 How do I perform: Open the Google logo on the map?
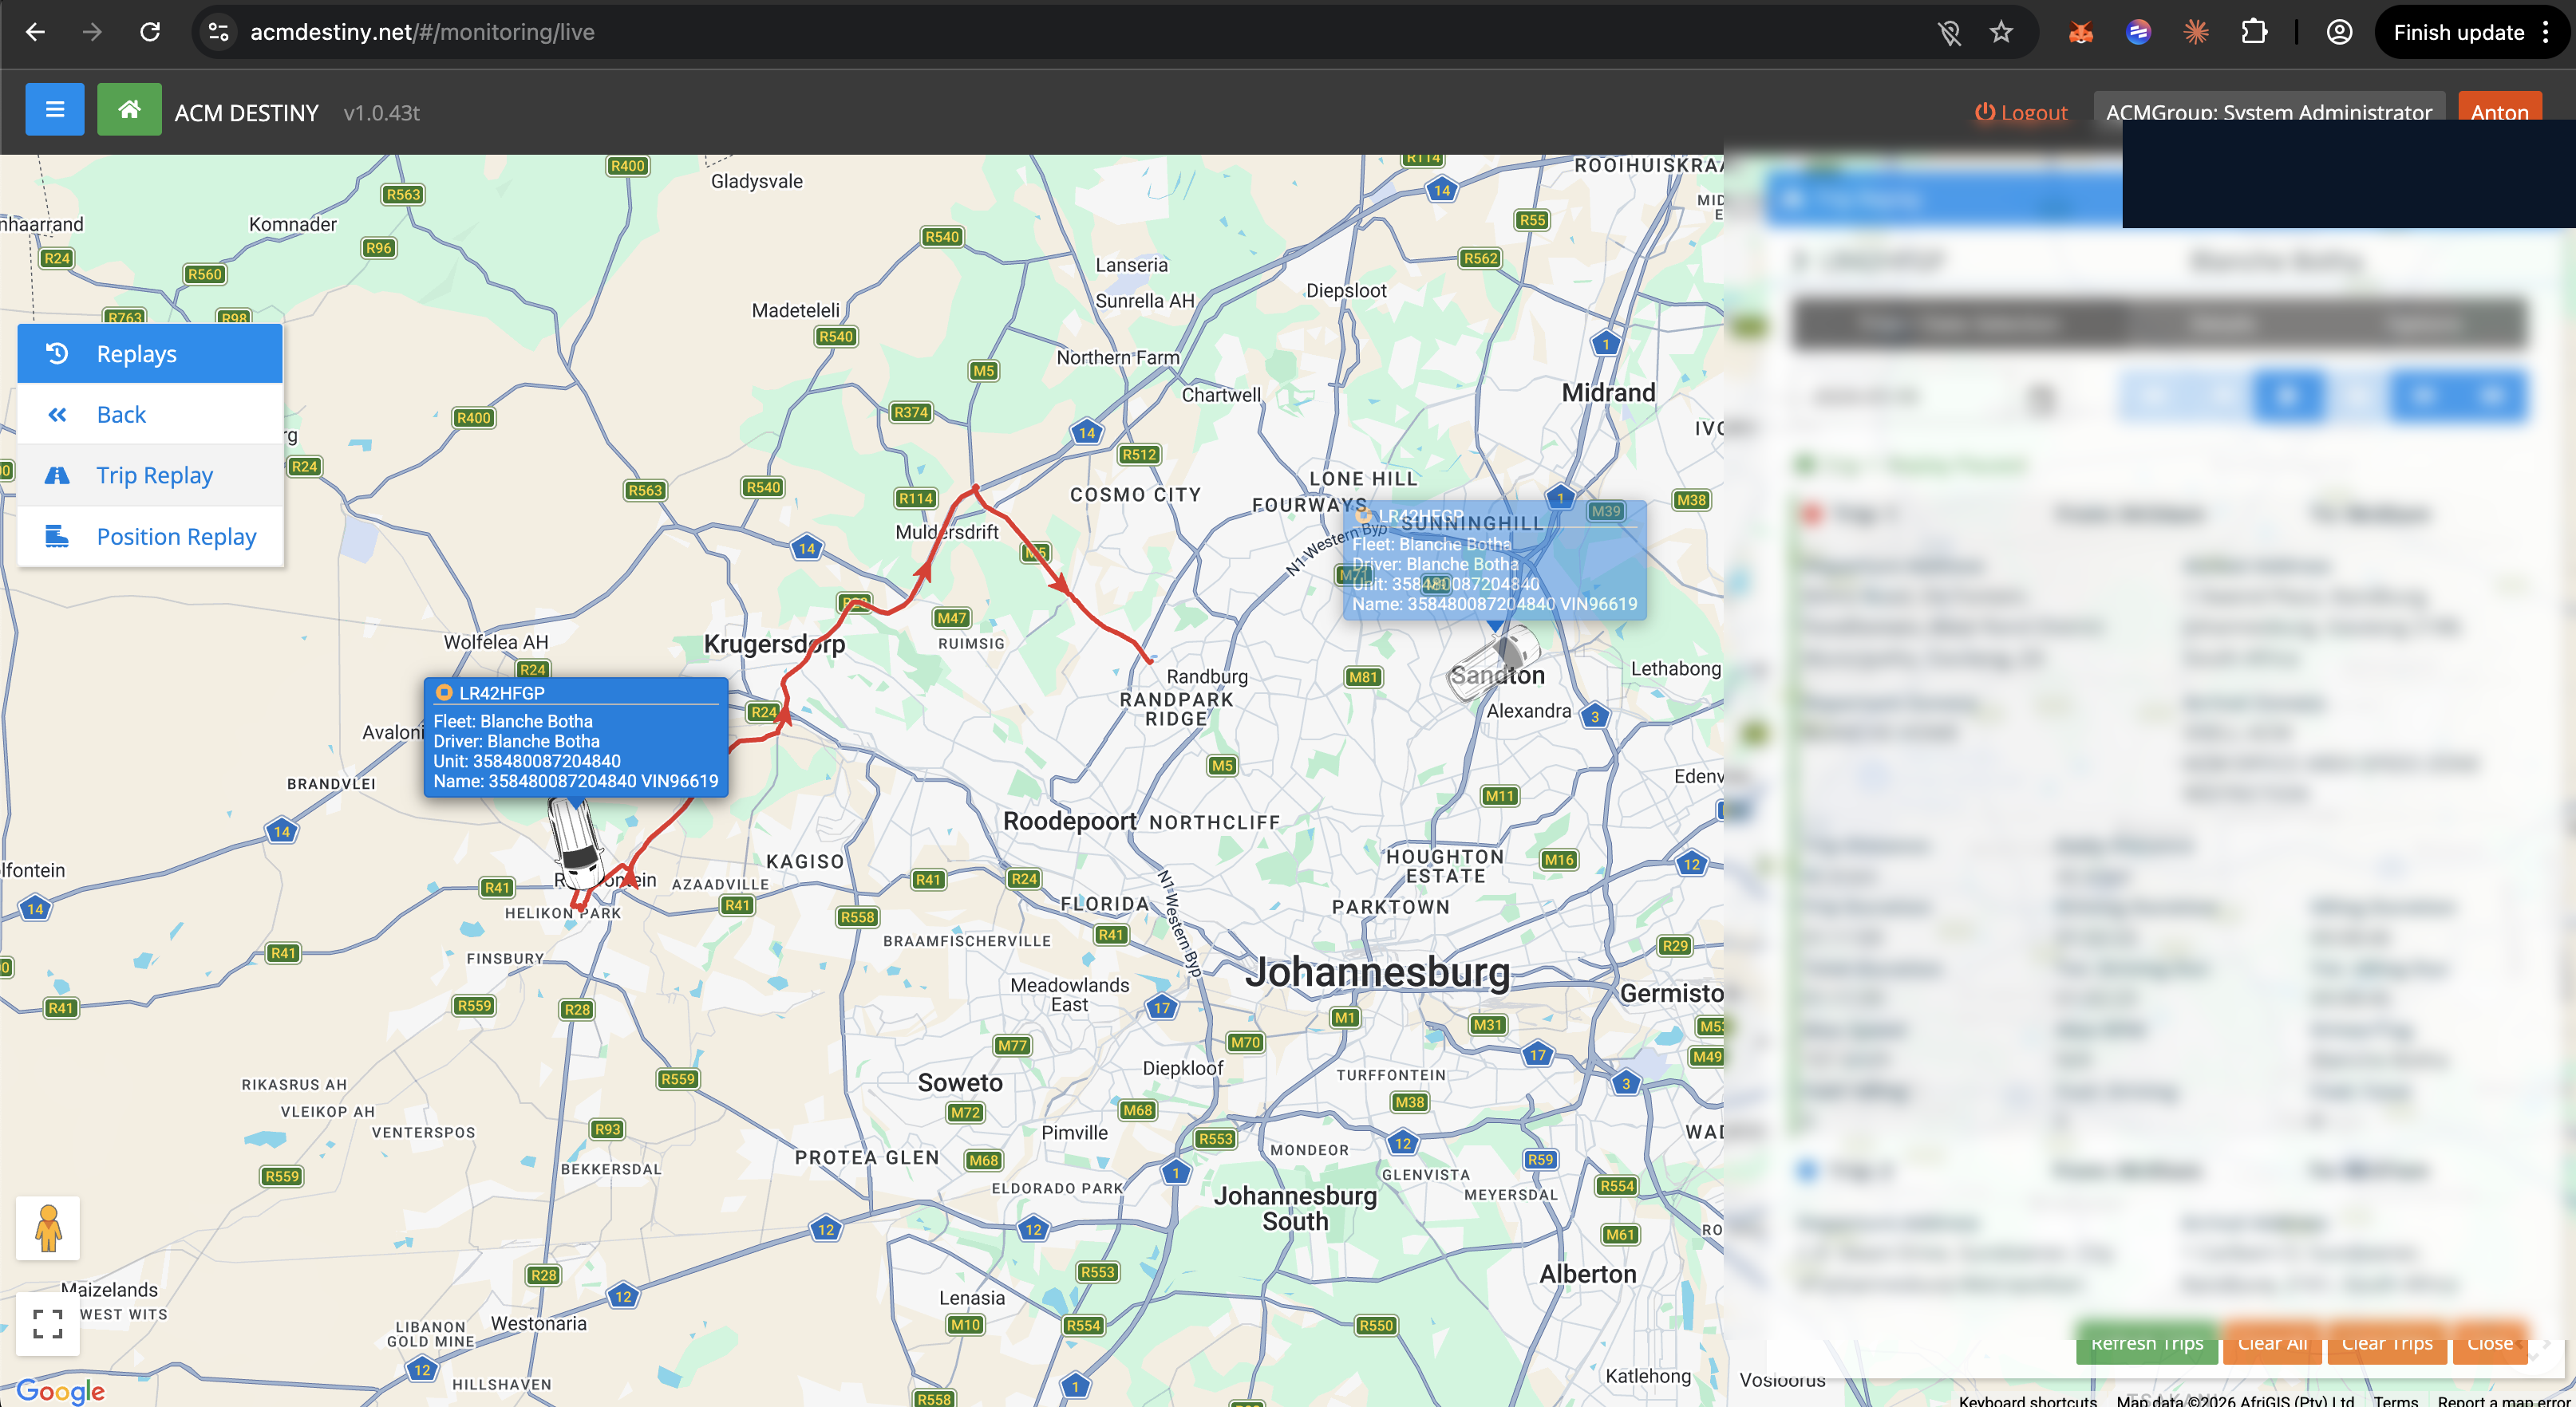coord(61,1390)
